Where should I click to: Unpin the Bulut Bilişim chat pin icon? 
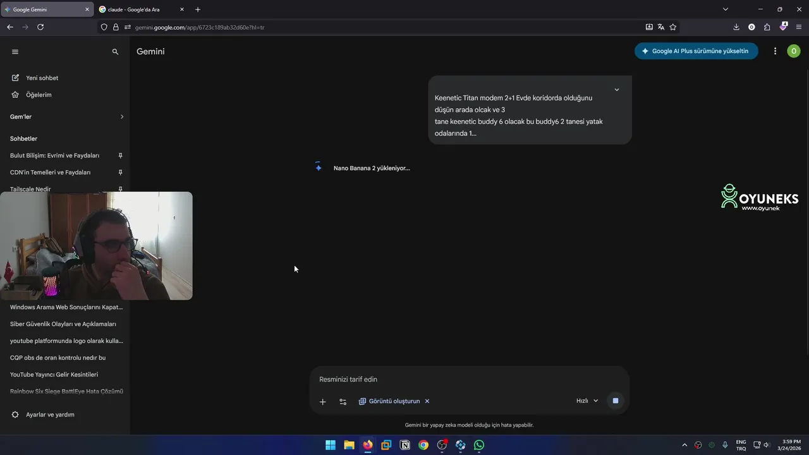(120, 155)
